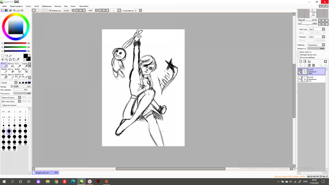Enable the selection source option
This screenshot has height=185, width=329.
pyautogui.click(x=298, y=57)
